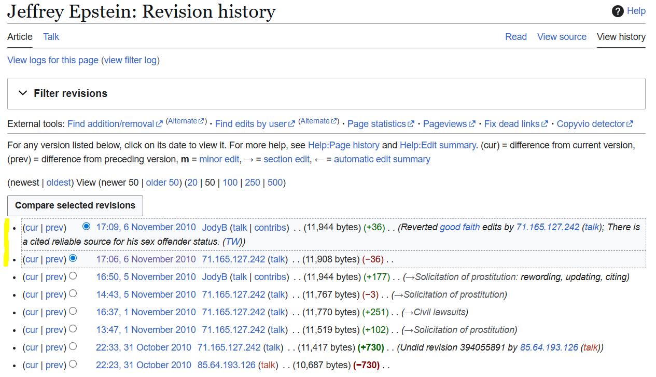The width and height of the screenshot is (656, 377).
Task: Open the good faith link in revert summary
Action: click(x=460, y=227)
